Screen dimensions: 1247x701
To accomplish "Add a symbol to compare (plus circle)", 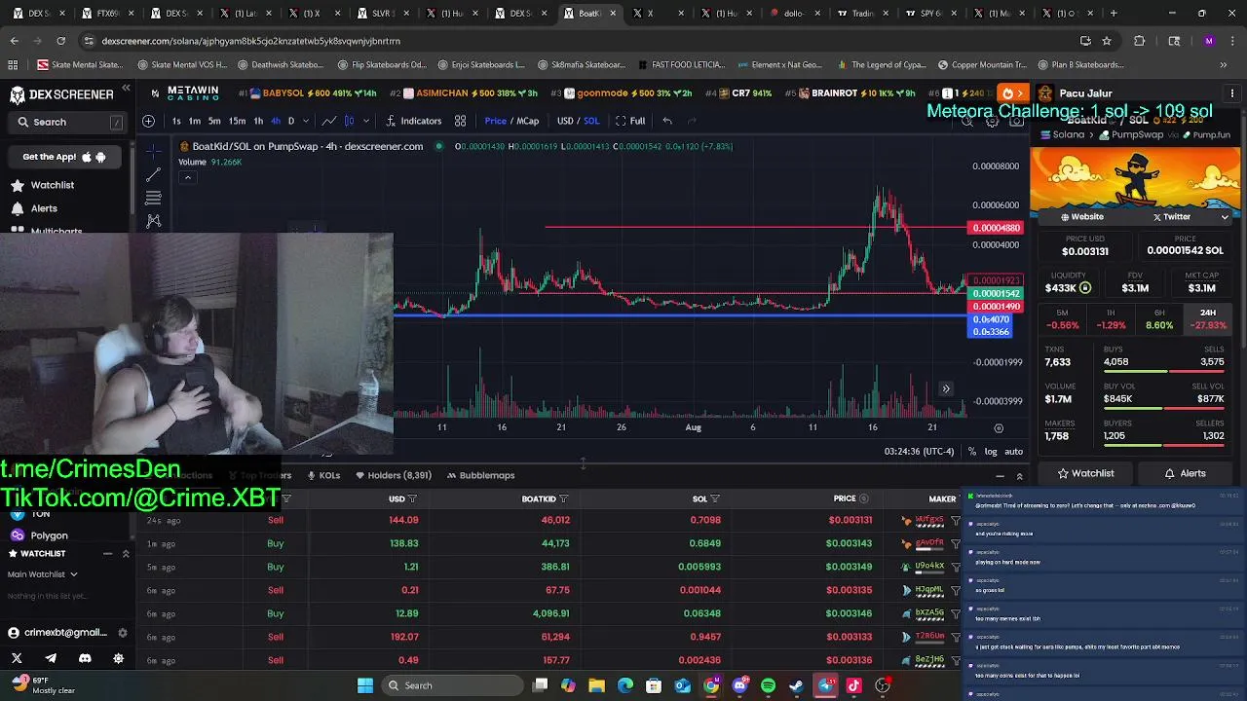I will click(x=148, y=121).
